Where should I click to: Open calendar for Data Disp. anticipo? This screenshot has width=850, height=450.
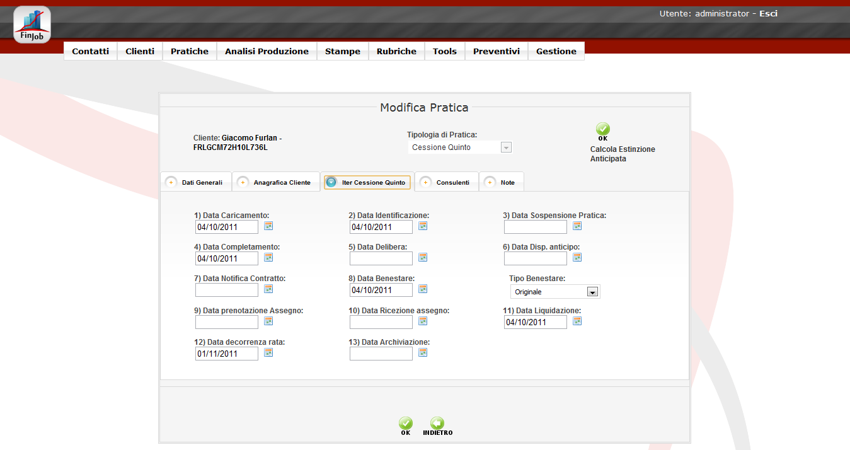577,257
